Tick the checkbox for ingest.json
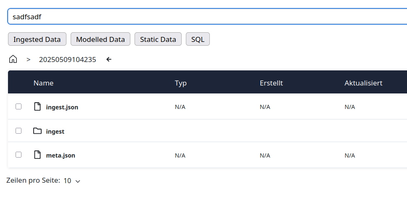Viewport: 407px width, 202px height. (x=18, y=106)
